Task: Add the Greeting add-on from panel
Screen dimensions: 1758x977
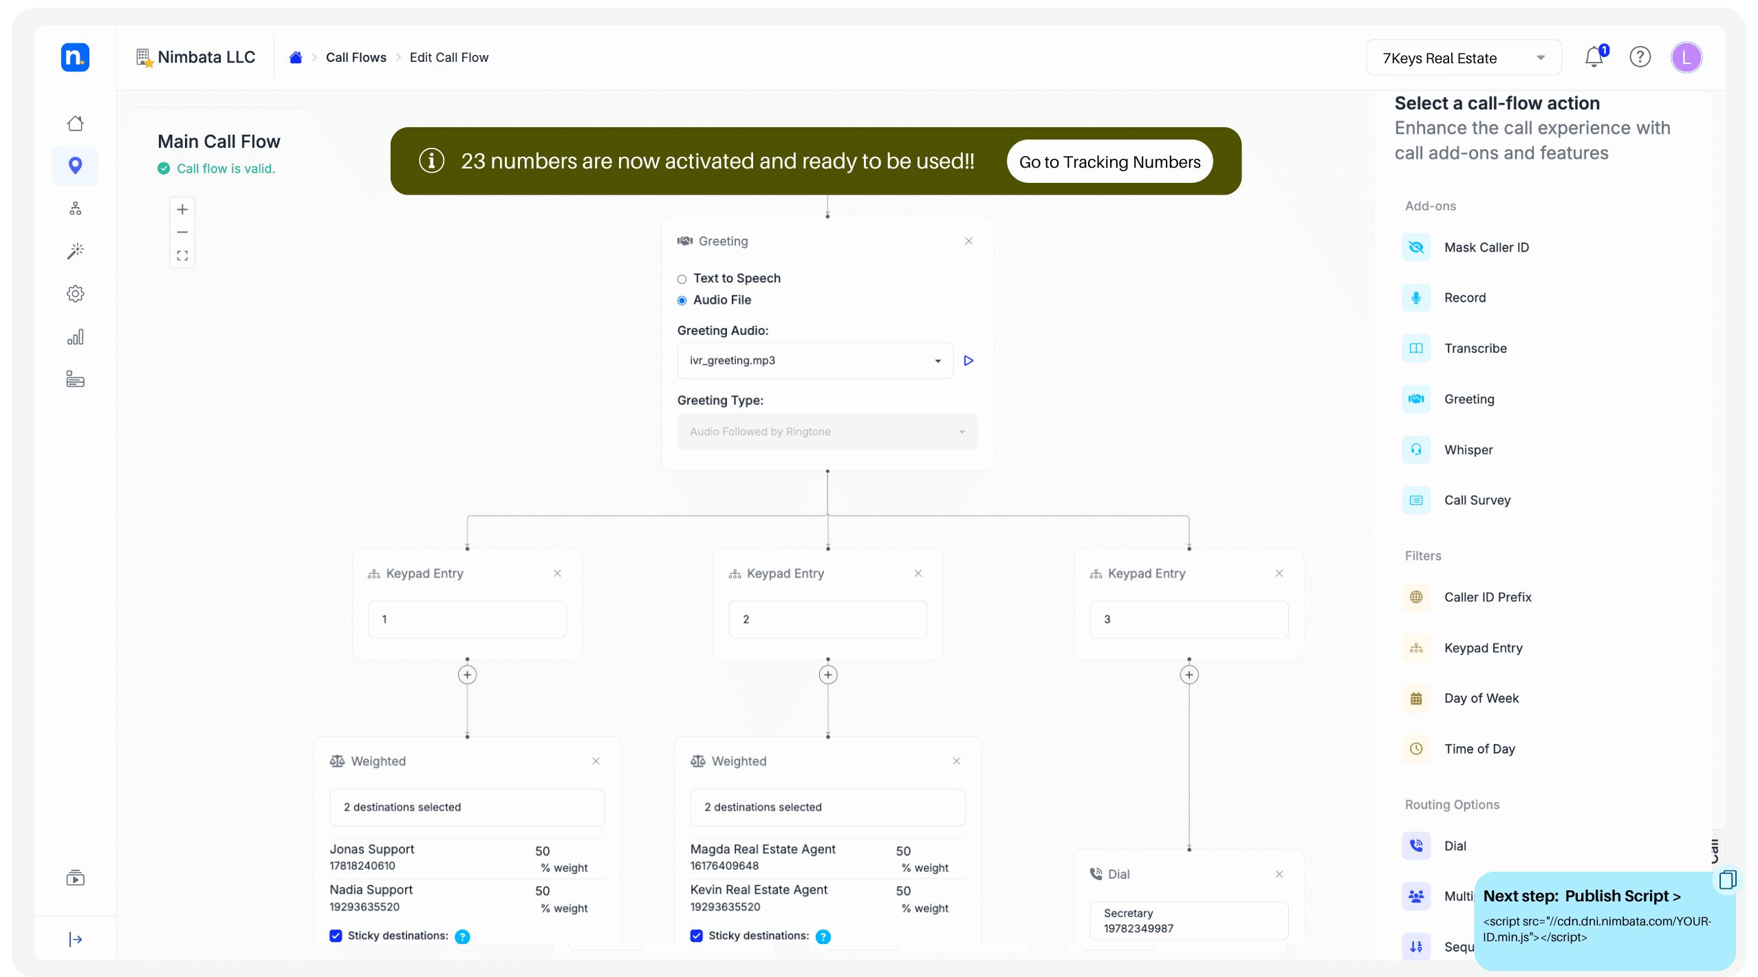Action: [x=1448, y=399]
